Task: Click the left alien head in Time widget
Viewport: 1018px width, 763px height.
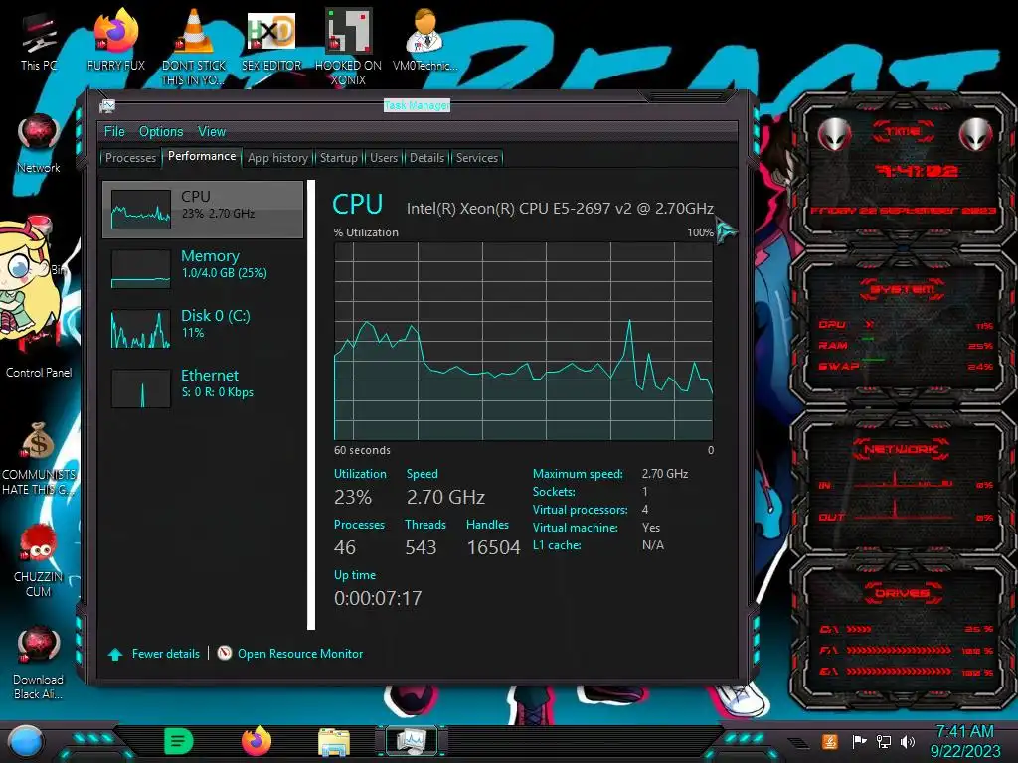Action: (x=834, y=134)
